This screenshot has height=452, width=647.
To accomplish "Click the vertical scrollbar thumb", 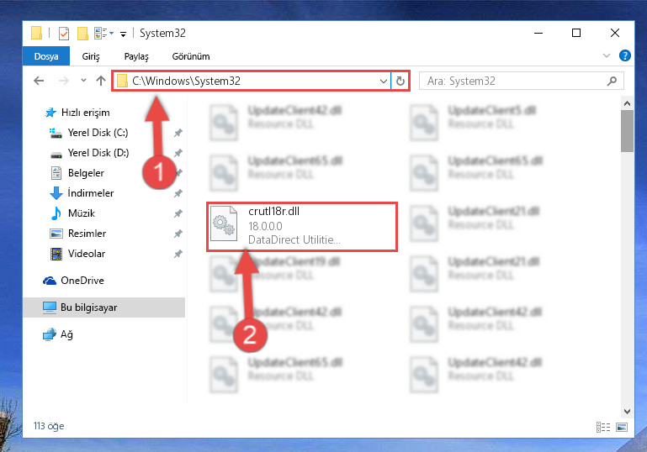I will (627, 131).
